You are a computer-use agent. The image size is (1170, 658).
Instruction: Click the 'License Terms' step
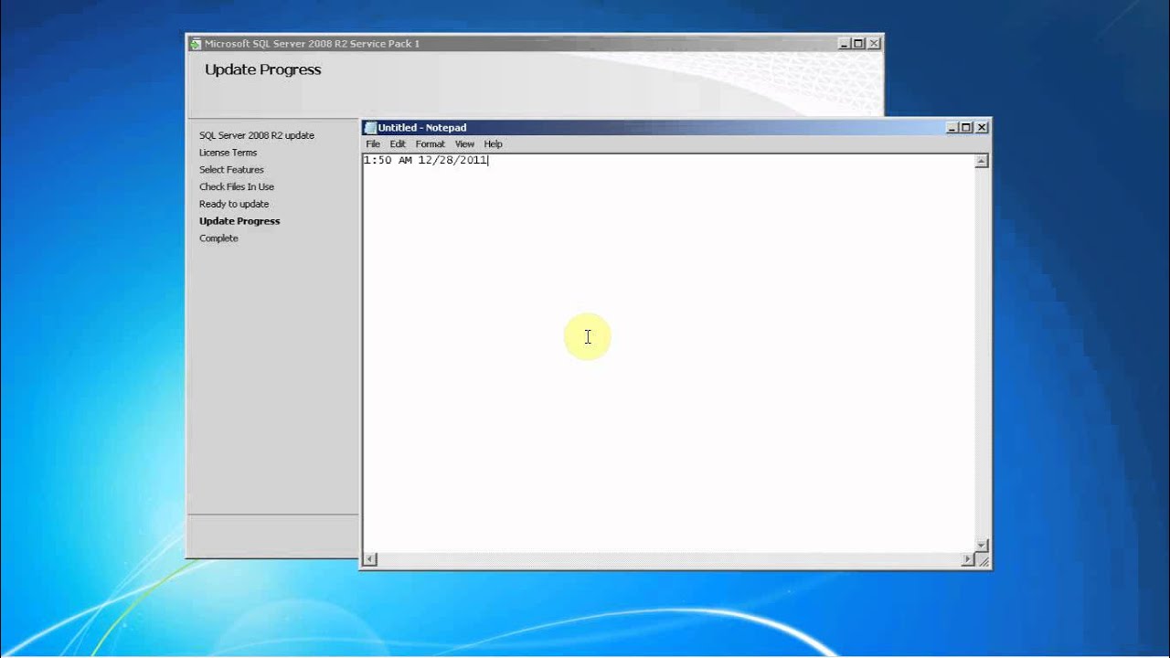tap(229, 153)
